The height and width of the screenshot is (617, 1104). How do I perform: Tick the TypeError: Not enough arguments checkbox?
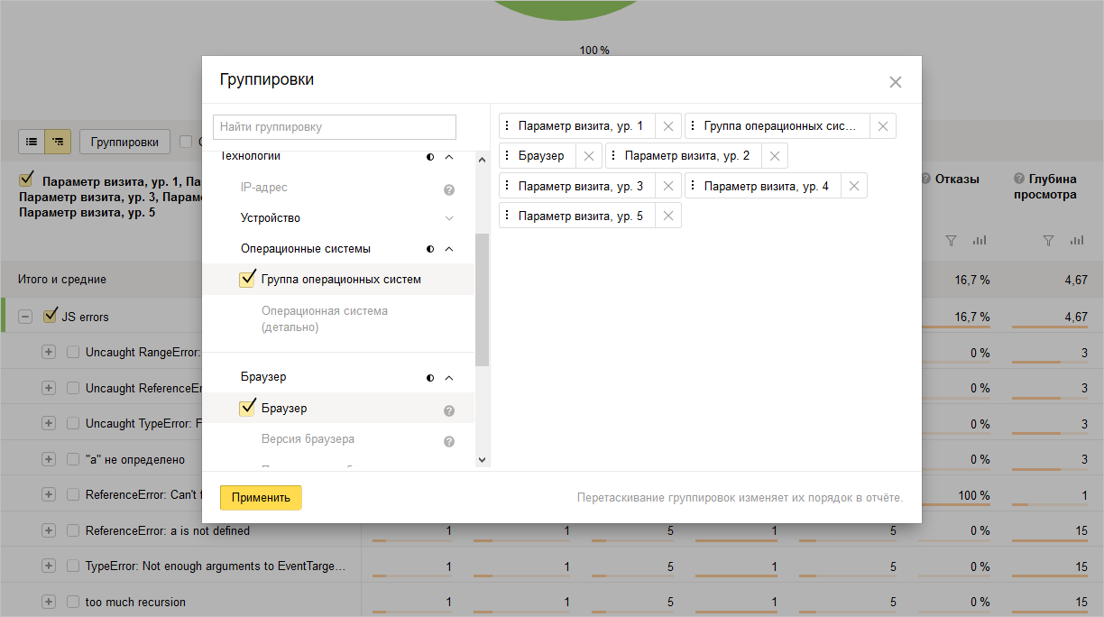[73, 566]
